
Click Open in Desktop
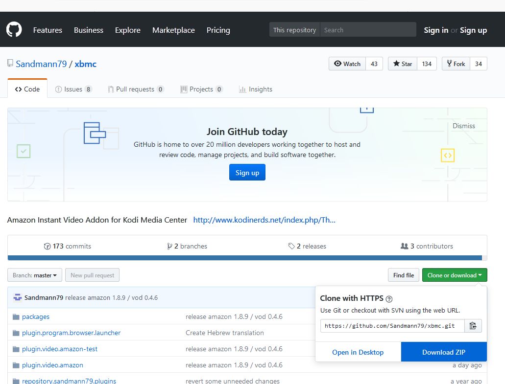[358, 352]
